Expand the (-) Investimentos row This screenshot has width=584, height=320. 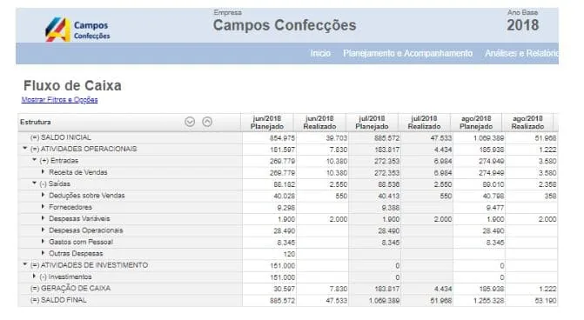click(x=34, y=277)
